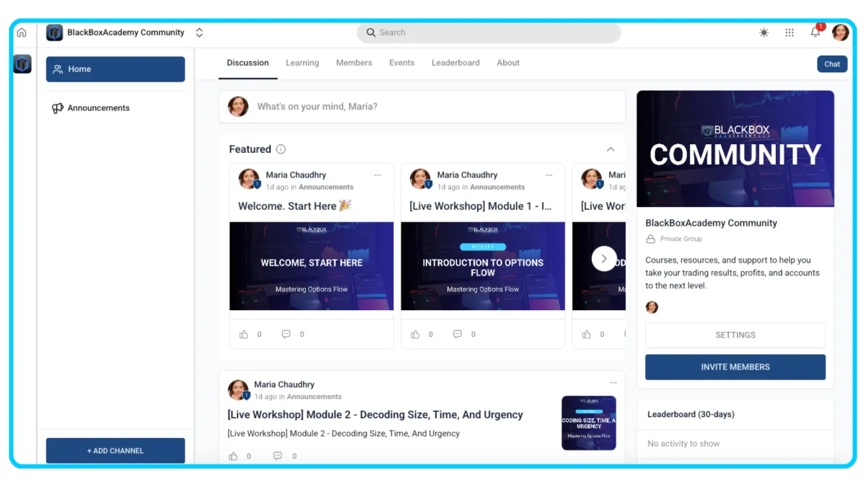Like the third featured card post
Viewport: 866px width, 487px height.
(586, 334)
